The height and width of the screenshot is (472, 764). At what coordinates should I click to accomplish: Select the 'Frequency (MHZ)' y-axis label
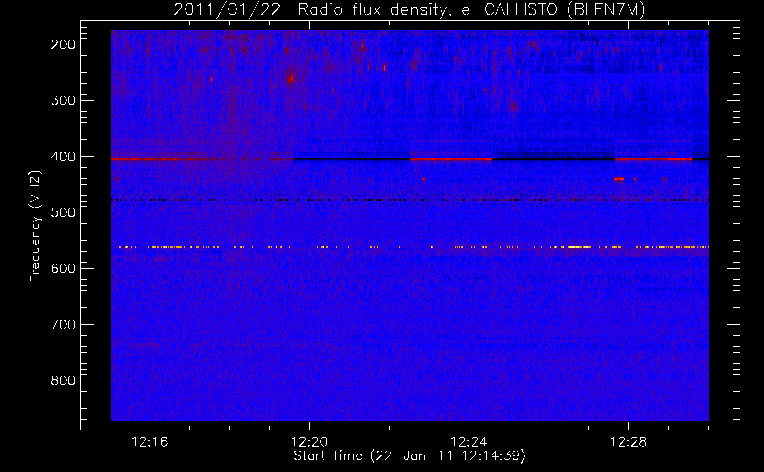[35, 226]
